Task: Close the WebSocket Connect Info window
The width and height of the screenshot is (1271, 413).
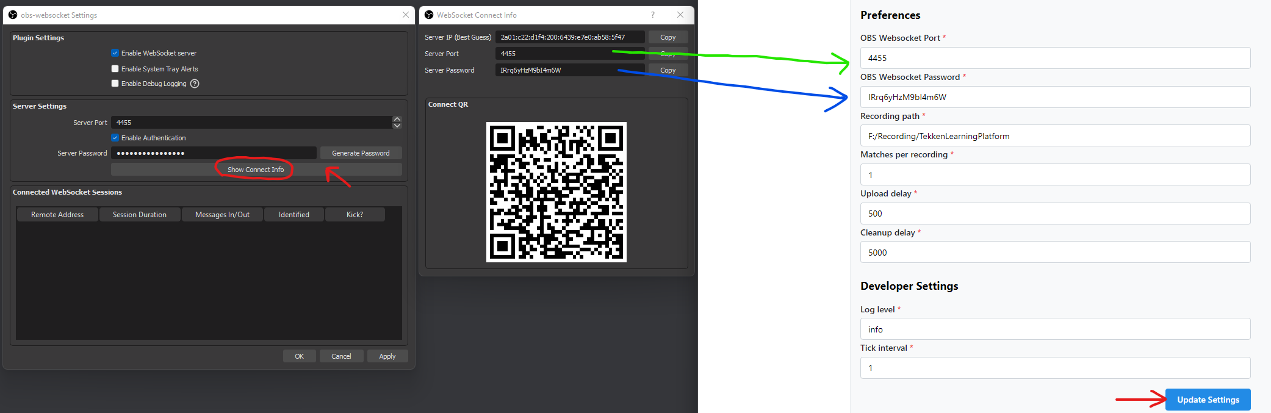Action: [x=680, y=15]
